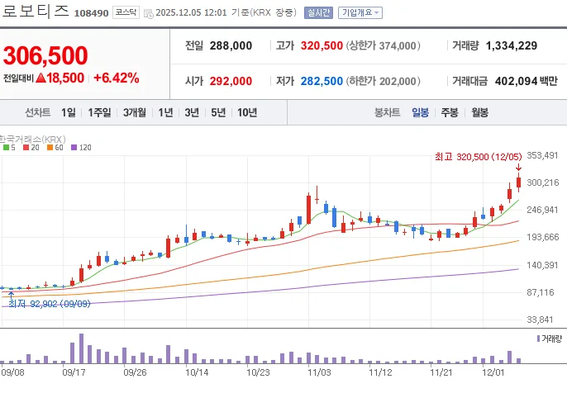Click the calendar clock icon beside the date
The width and height of the screenshot is (567, 393).
click(148, 14)
